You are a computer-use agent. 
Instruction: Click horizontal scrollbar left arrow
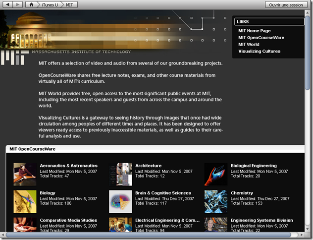2,235
